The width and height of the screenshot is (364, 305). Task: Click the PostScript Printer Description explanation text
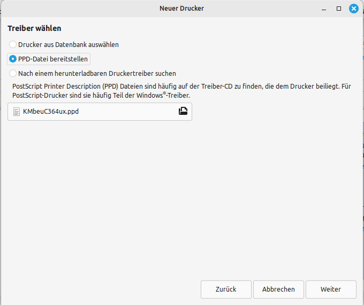(x=181, y=91)
